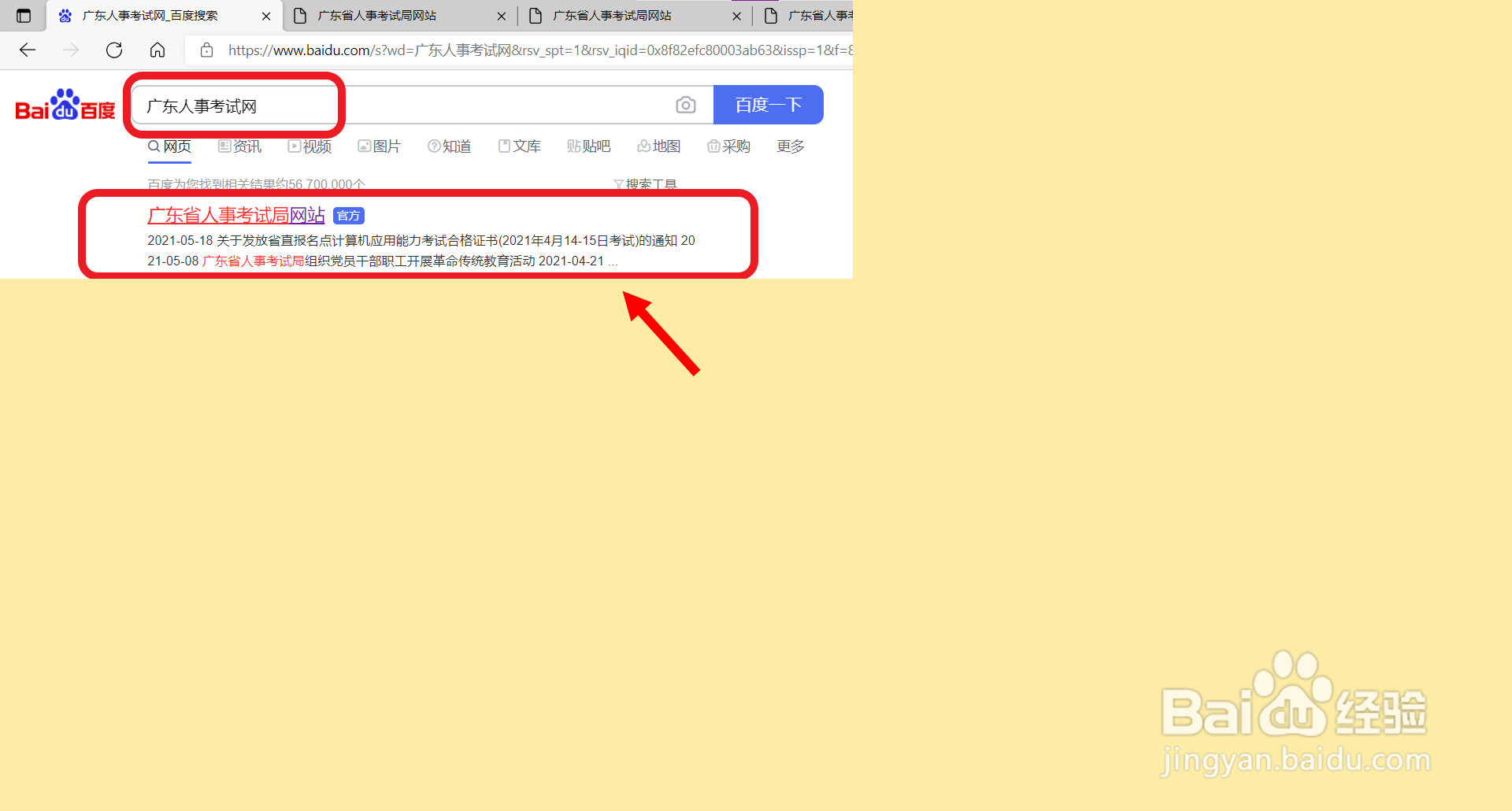Click result snippet about 计算机应用能力考试合格证书
The image size is (1512, 811).
tap(421, 250)
